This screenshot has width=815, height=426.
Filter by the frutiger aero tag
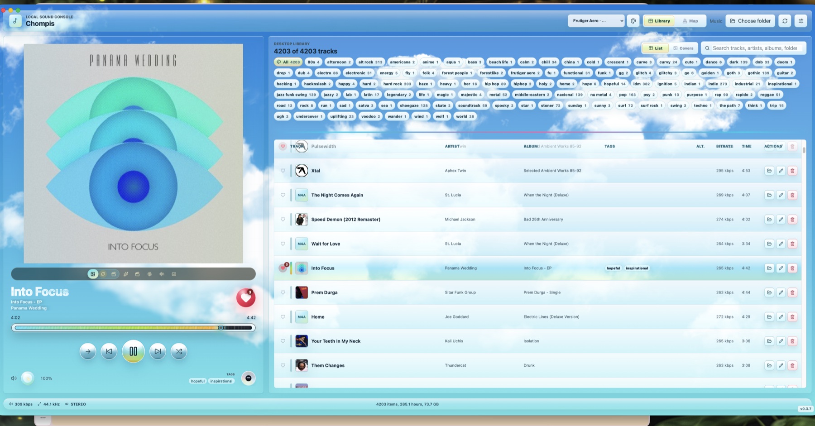(x=525, y=73)
